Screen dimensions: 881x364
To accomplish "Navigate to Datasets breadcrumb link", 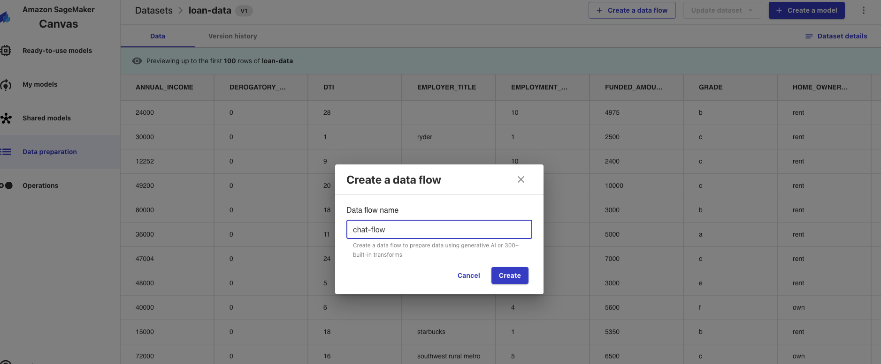I will pyautogui.click(x=153, y=10).
